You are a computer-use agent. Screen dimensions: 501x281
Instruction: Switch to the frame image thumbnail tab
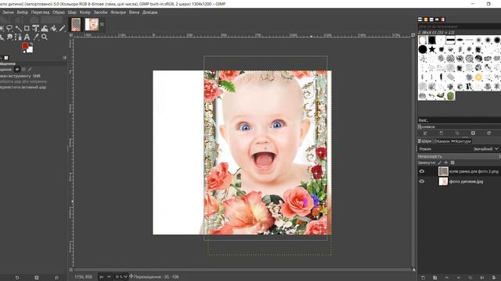pyautogui.click(x=76, y=24)
